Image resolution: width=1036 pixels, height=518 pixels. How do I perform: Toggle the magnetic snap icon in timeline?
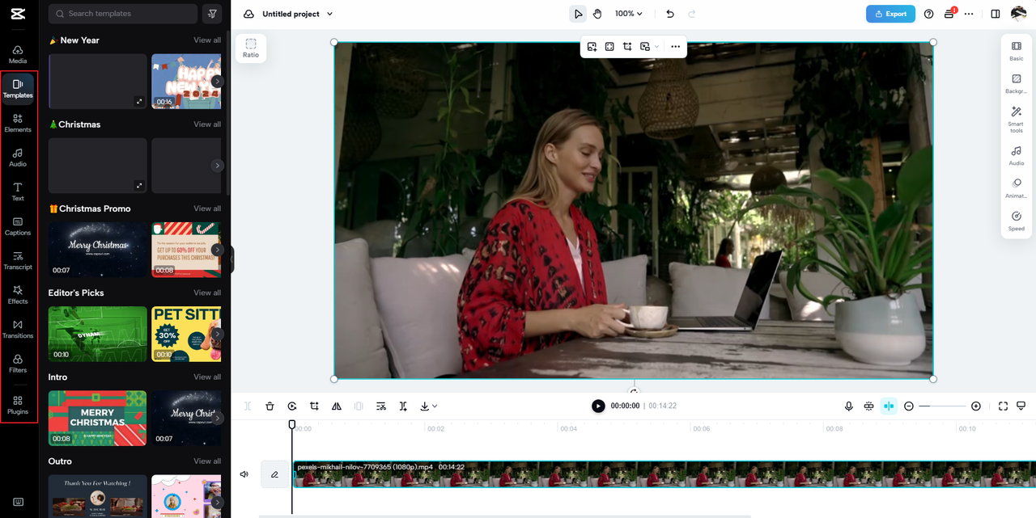pyautogui.click(x=869, y=406)
